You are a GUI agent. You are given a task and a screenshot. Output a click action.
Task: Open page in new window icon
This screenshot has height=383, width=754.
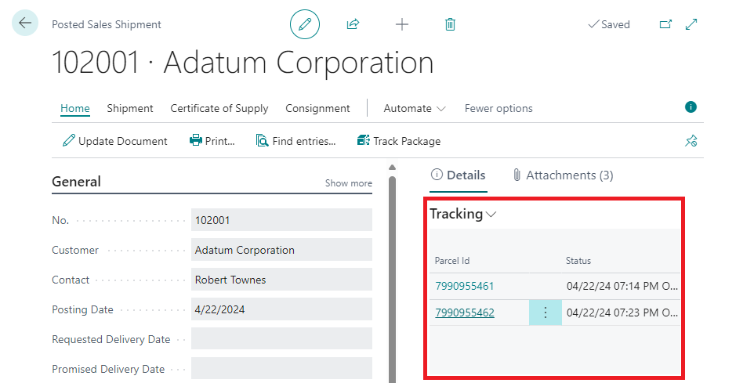coord(665,24)
